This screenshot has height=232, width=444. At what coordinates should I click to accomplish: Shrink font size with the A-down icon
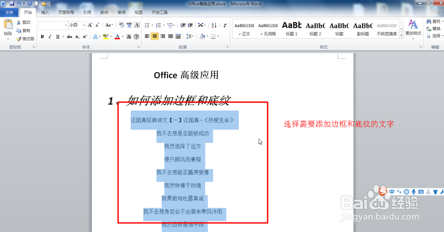(x=97, y=25)
